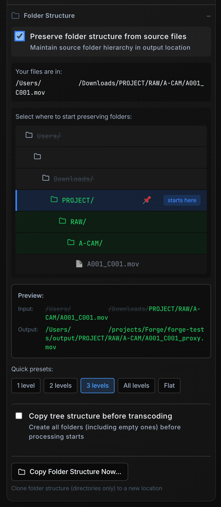
Task: Click the RAW/ folder icon
Action: pos(63,221)
